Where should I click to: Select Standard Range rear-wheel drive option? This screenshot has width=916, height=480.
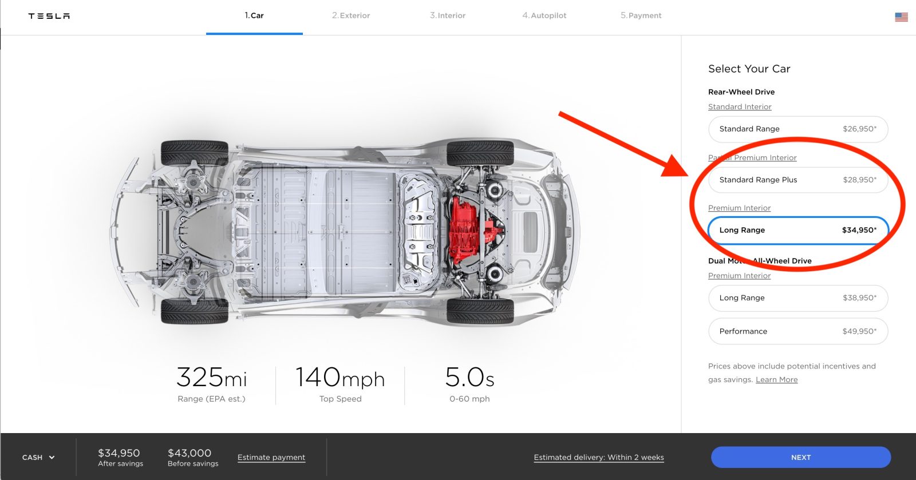tap(798, 129)
